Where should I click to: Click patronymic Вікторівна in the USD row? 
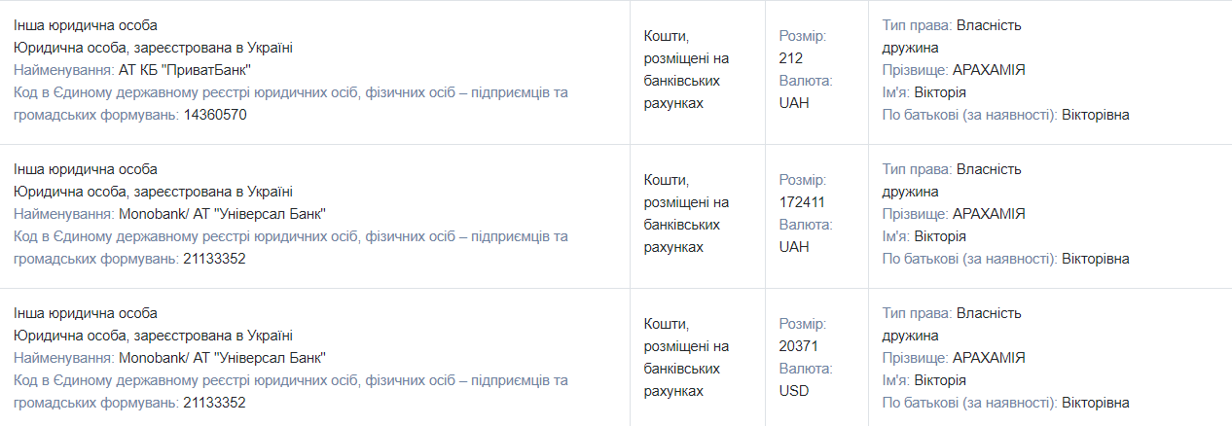pos(1095,403)
